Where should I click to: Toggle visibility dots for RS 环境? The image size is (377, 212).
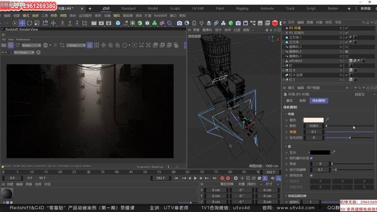tap(343, 28)
